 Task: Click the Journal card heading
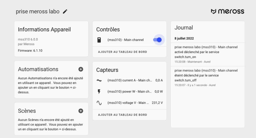184,28
